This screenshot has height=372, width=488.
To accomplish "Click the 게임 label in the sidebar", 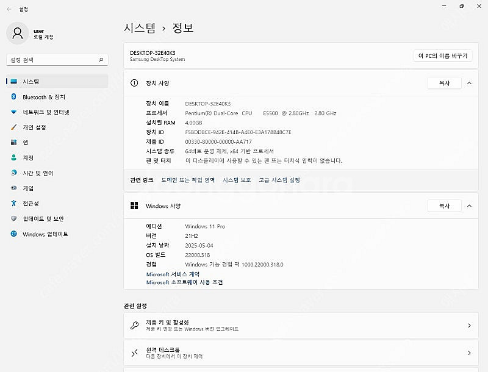I will pos(28,188).
